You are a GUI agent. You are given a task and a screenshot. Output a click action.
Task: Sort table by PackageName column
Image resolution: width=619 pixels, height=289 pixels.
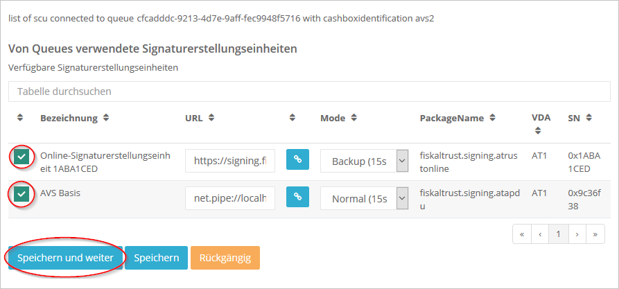coord(491,118)
